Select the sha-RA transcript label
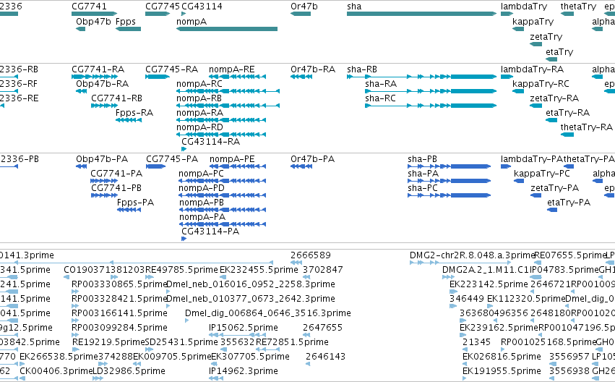 coord(380,84)
